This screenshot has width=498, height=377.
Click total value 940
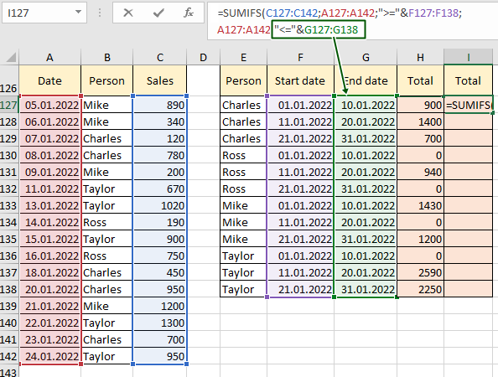(x=420, y=172)
